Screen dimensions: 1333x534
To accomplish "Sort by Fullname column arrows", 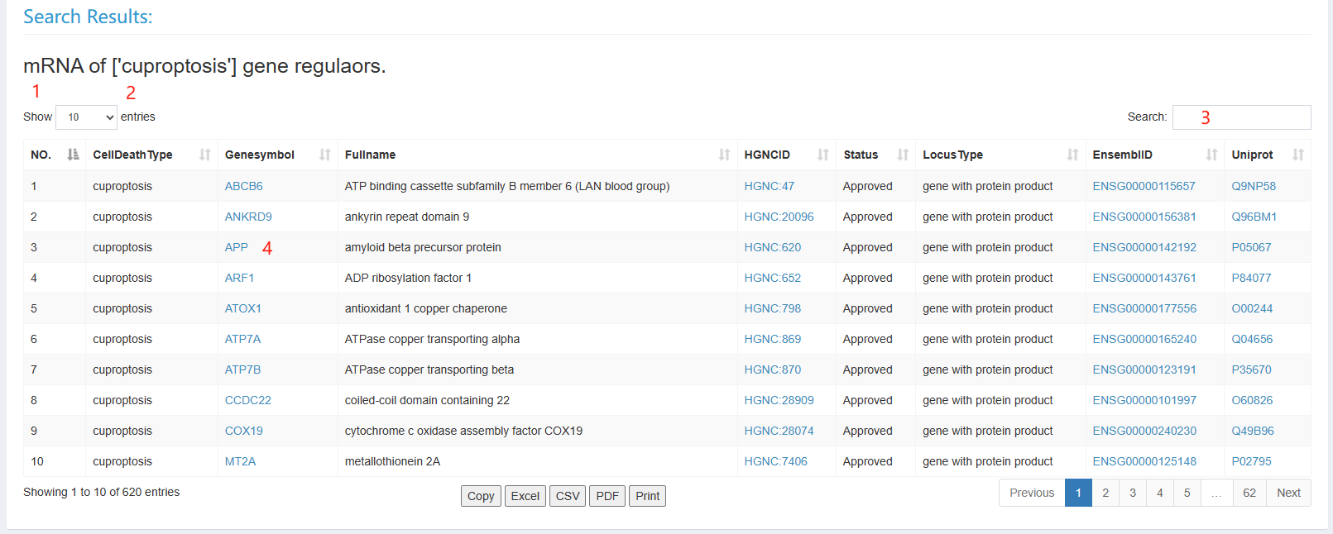I will coord(725,155).
